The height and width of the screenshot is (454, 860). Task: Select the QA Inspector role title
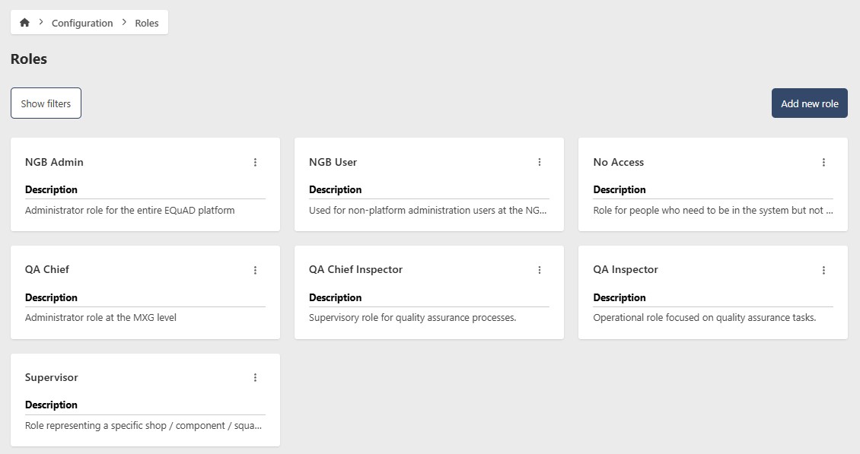tap(625, 269)
